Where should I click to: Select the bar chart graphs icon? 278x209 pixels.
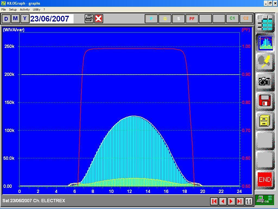pos(265,43)
